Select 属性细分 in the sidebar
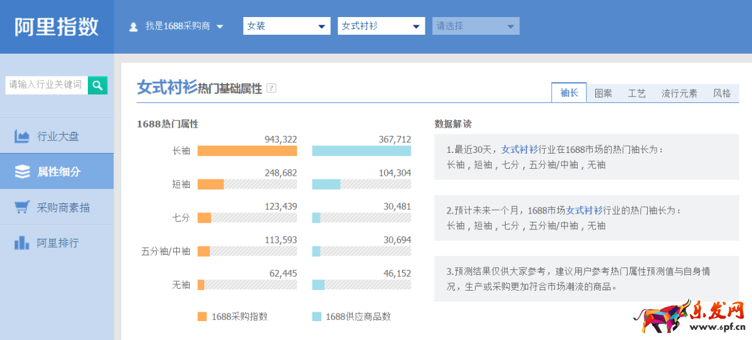 pyautogui.click(x=57, y=172)
